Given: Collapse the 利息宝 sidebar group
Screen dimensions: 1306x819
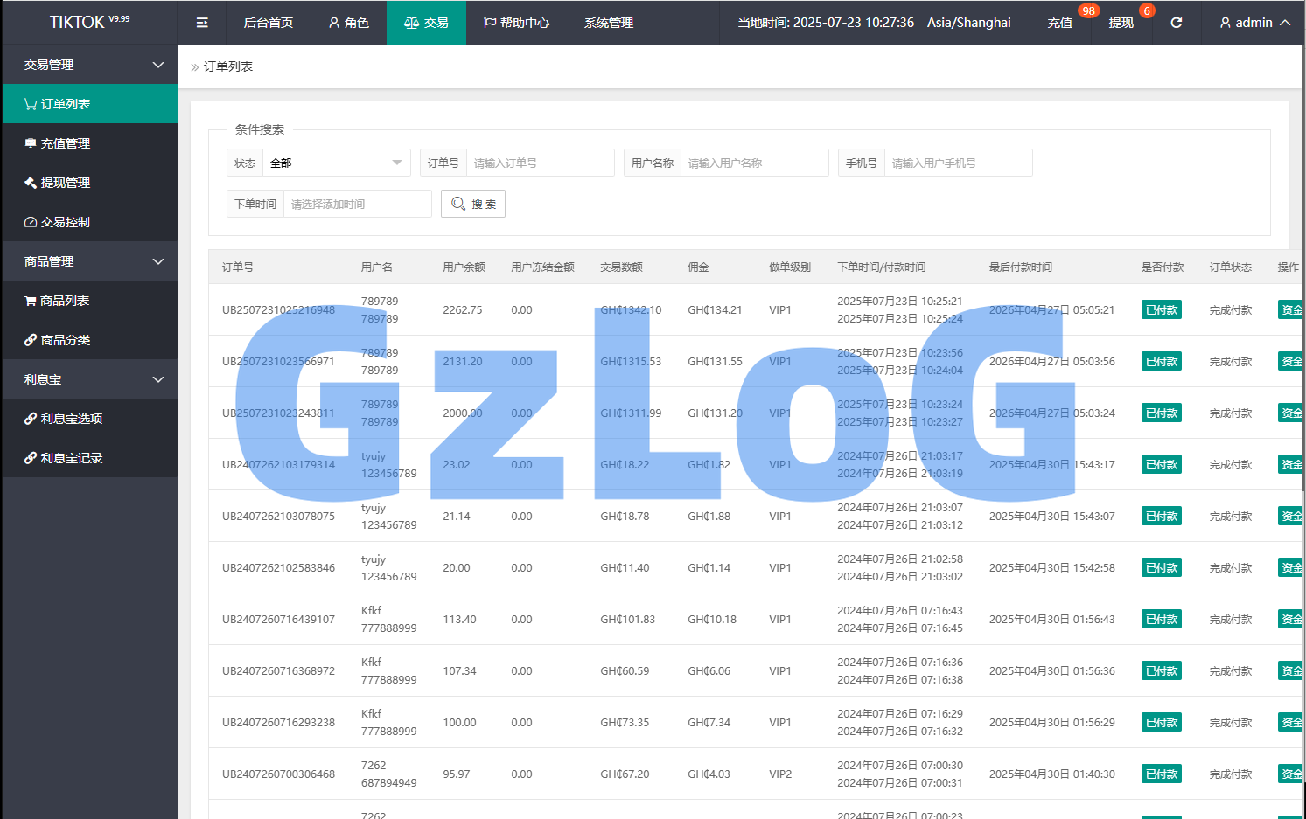Looking at the screenshot, I should 89,379.
